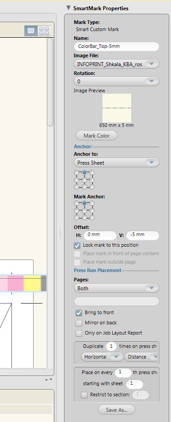The width and height of the screenshot is (171, 422).
Task: Collapse the SmartMark Properties panel triangle
Action: [68, 8]
